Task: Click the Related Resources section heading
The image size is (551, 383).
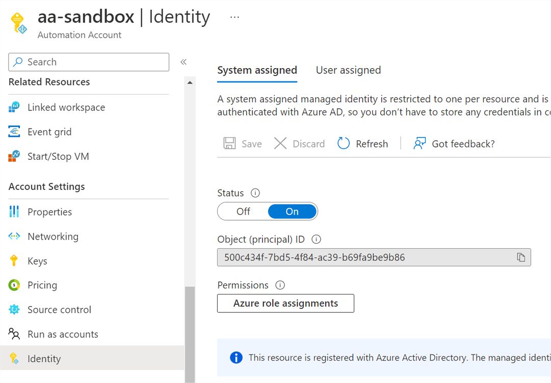Action: pyautogui.click(x=49, y=82)
